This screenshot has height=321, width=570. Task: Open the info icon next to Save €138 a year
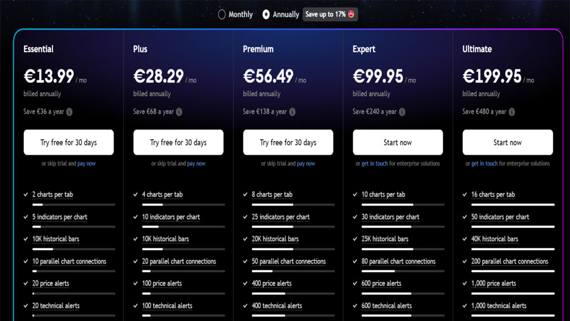pyautogui.click(x=293, y=112)
